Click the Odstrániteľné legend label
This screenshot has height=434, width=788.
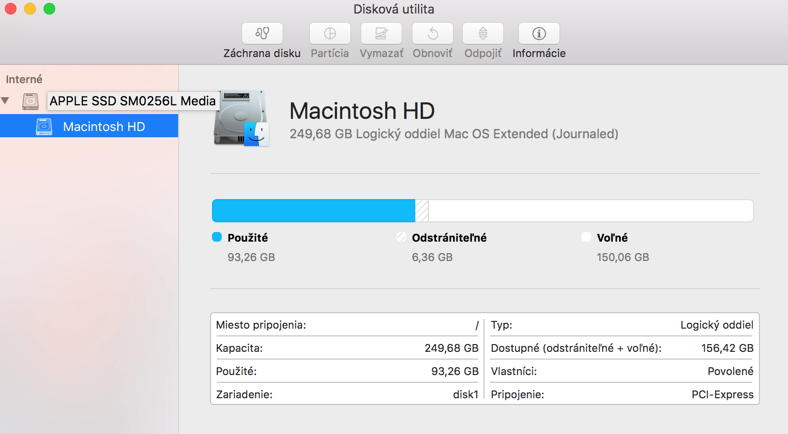(x=449, y=238)
